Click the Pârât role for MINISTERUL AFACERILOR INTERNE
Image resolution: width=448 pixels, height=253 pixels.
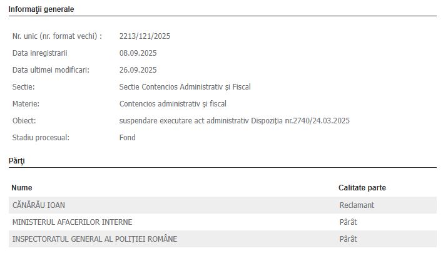pyautogui.click(x=348, y=222)
